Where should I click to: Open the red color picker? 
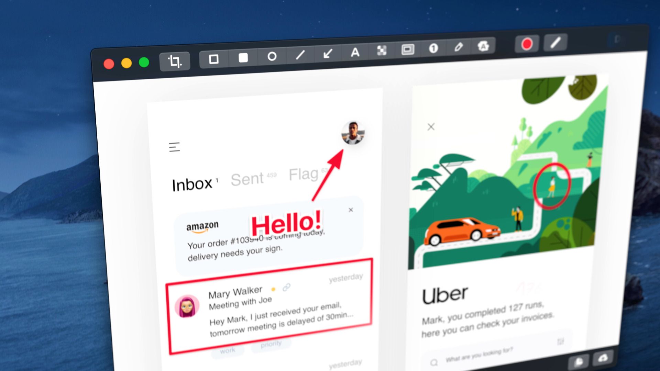527,44
